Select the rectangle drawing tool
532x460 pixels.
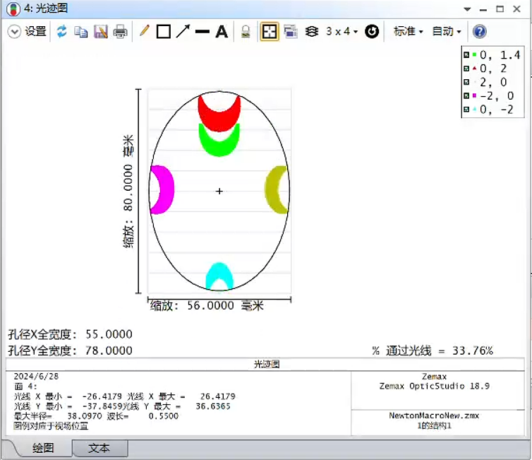click(x=164, y=32)
